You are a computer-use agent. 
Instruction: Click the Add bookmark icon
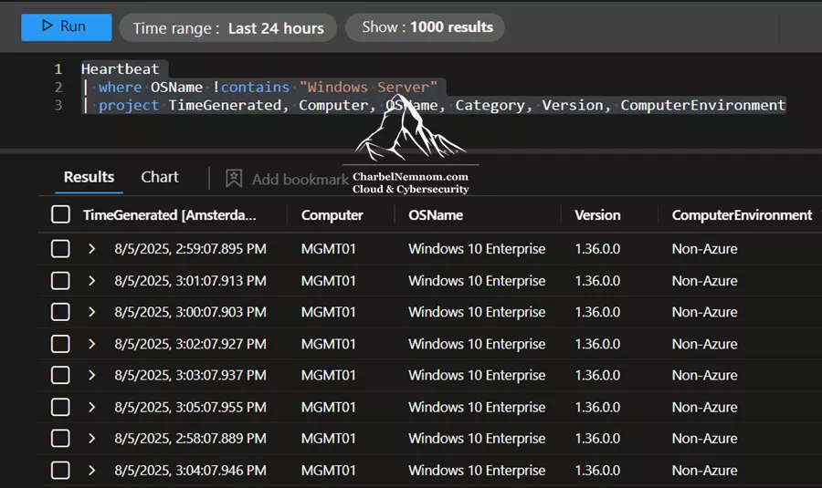[234, 178]
